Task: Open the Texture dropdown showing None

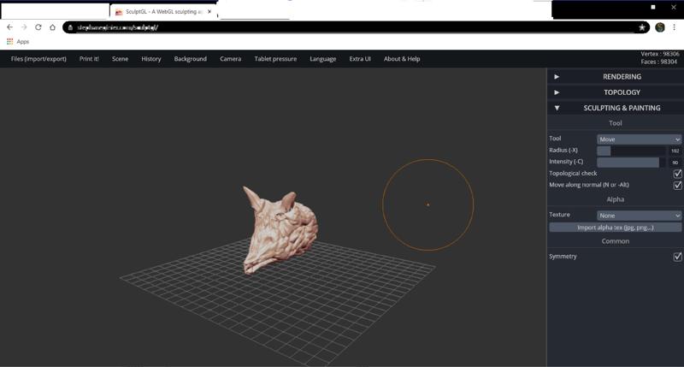Action: (x=639, y=216)
